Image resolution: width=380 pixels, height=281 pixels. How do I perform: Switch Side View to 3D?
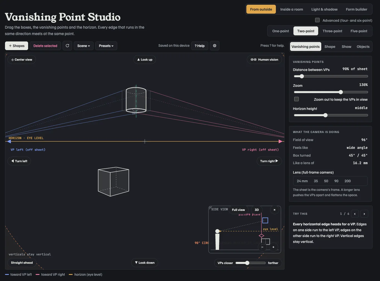coord(257,210)
